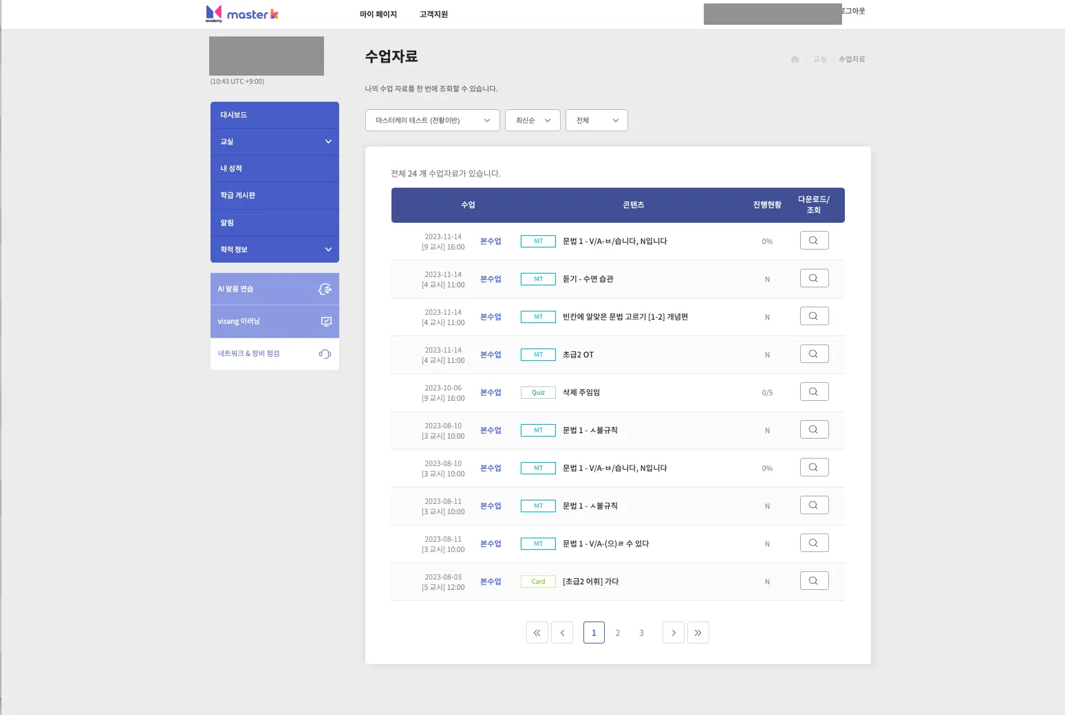Open the 마이 페이지 top menu
The height and width of the screenshot is (715, 1065).
[378, 14]
